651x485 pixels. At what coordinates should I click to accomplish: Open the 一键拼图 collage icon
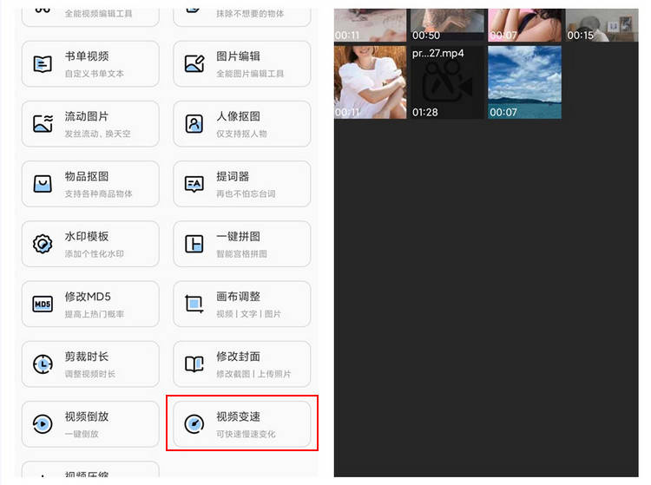pos(194,244)
